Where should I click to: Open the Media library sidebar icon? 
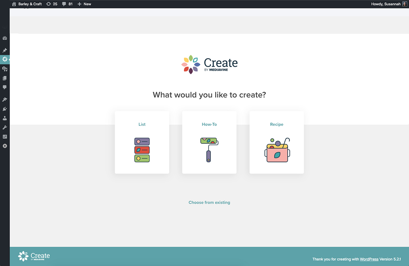coord(5,69)
